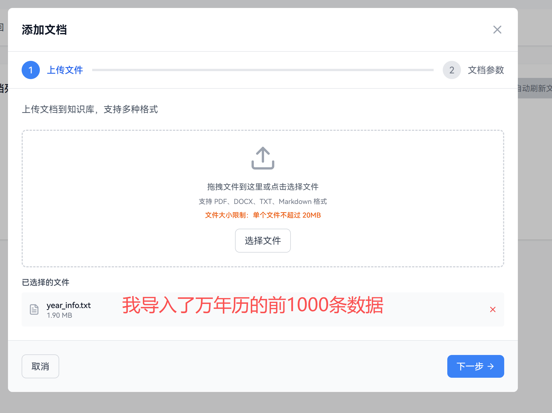This screenshot has width=552, height=413.
Task: Close the 添加文档 dialog with the X
Action: tap(497, 30)
